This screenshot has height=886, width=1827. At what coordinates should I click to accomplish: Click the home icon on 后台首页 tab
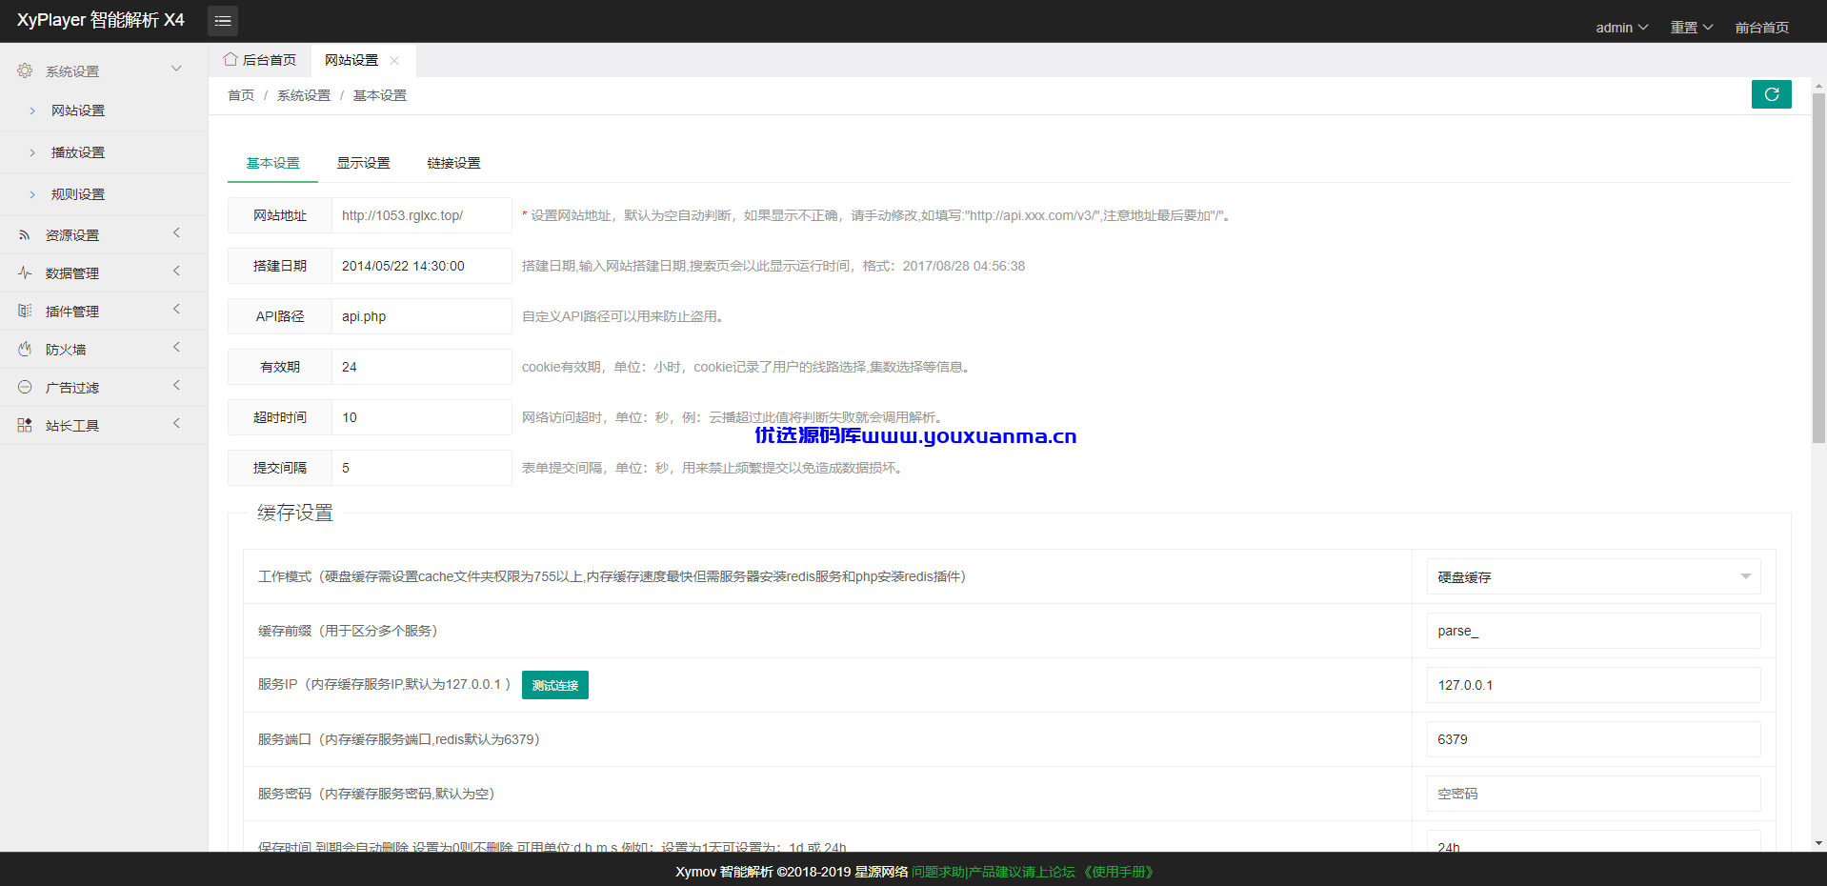[231, 59]
